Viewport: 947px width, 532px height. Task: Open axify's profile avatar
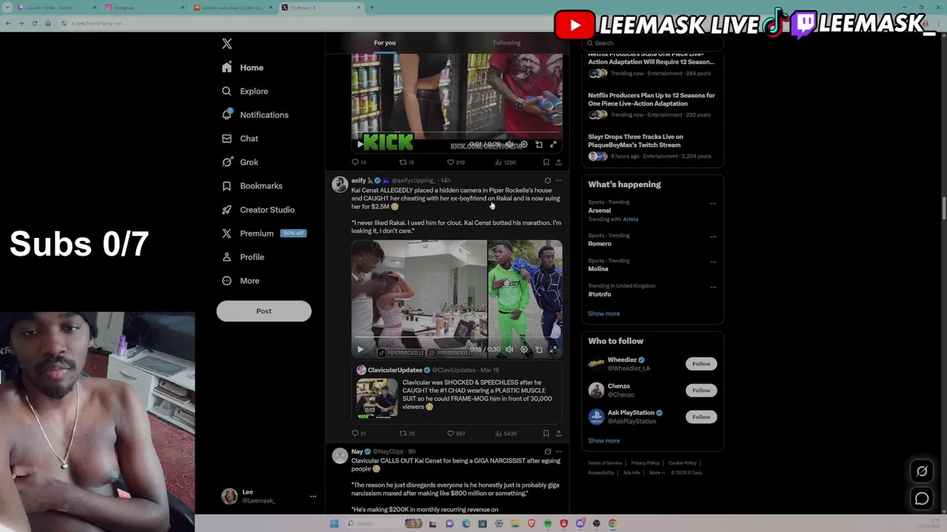(x=340, y=185)
